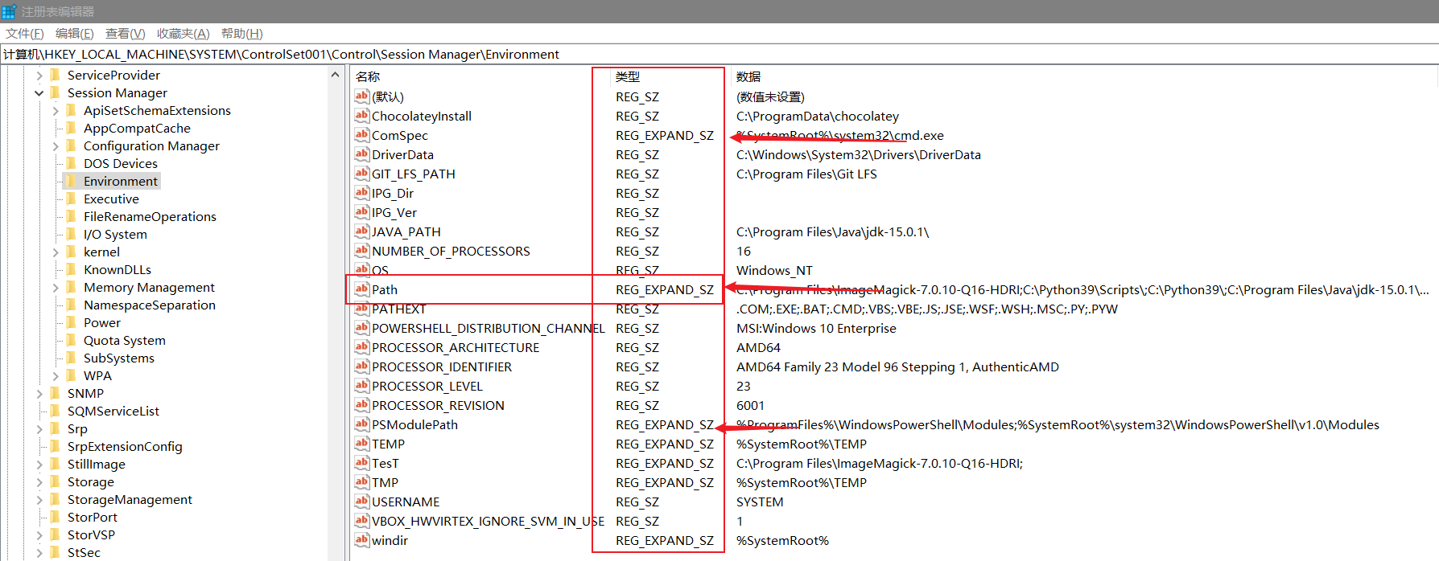Sort values by the 名称 column header

(x=368, y=76)
